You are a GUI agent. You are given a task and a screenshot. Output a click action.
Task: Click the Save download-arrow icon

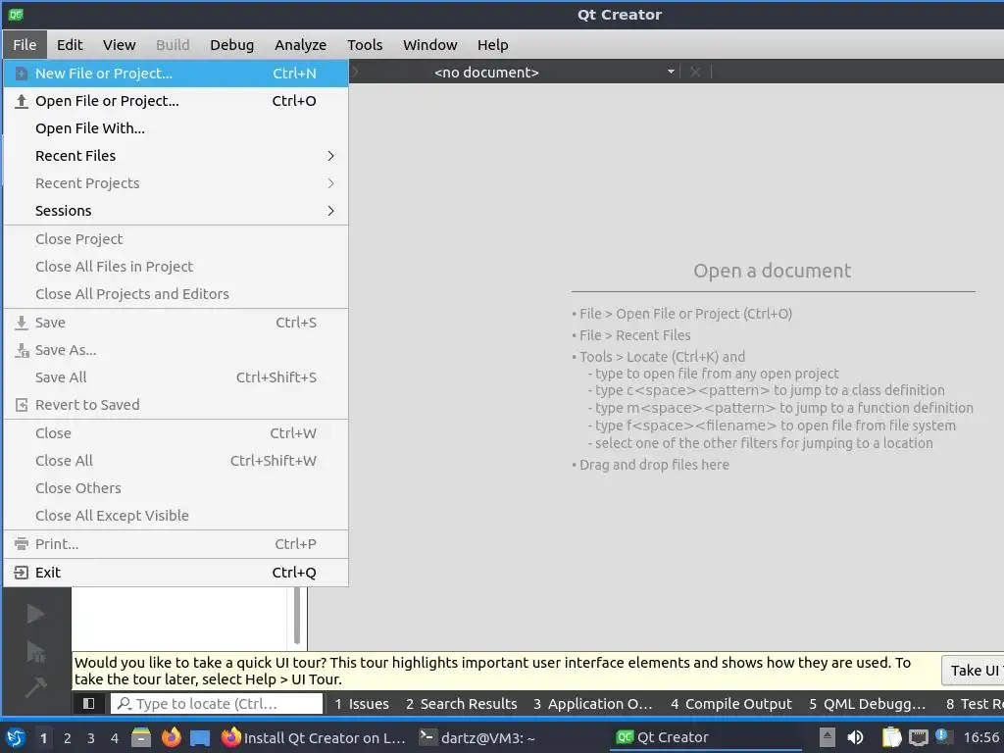[22, 323]
